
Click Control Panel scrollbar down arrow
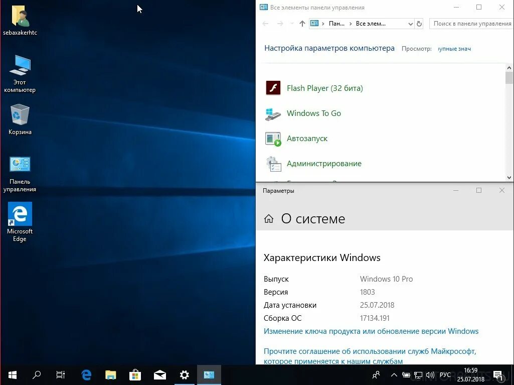point(509,178)
